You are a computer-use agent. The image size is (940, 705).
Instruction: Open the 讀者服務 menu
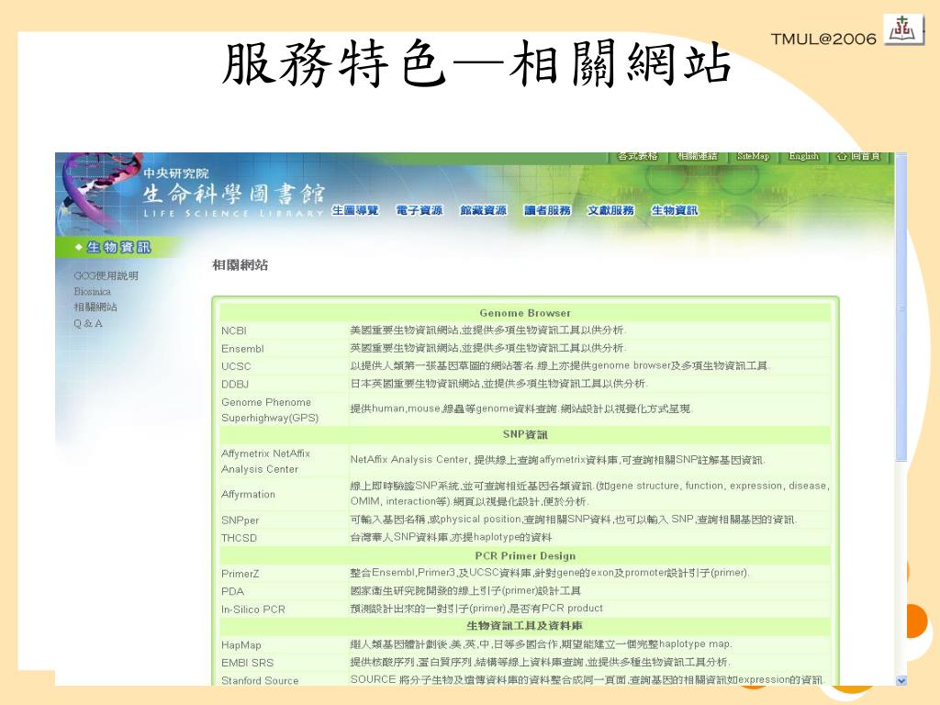[x=547, y=210]
